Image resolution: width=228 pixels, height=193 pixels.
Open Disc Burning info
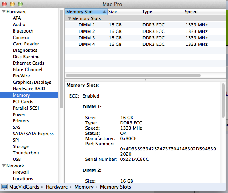click(x=26, y=57)
